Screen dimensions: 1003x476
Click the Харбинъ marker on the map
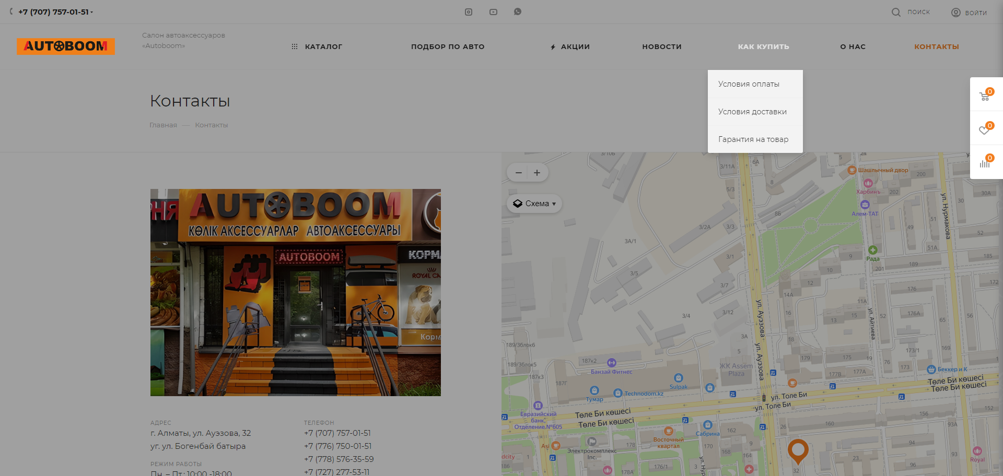[x=868, y=183]
